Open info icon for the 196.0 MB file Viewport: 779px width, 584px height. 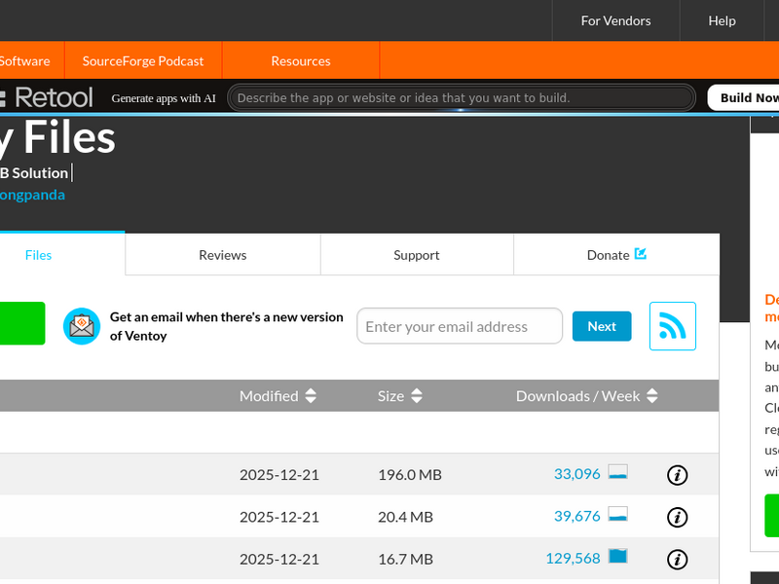(x=677, y=475)
